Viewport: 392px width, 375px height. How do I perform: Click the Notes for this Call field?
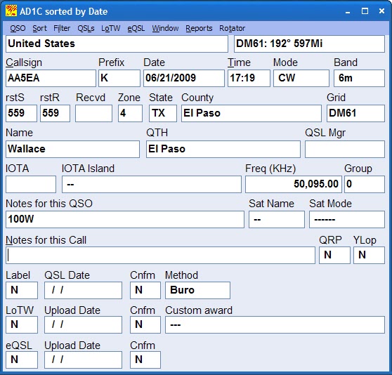(160, 255)
